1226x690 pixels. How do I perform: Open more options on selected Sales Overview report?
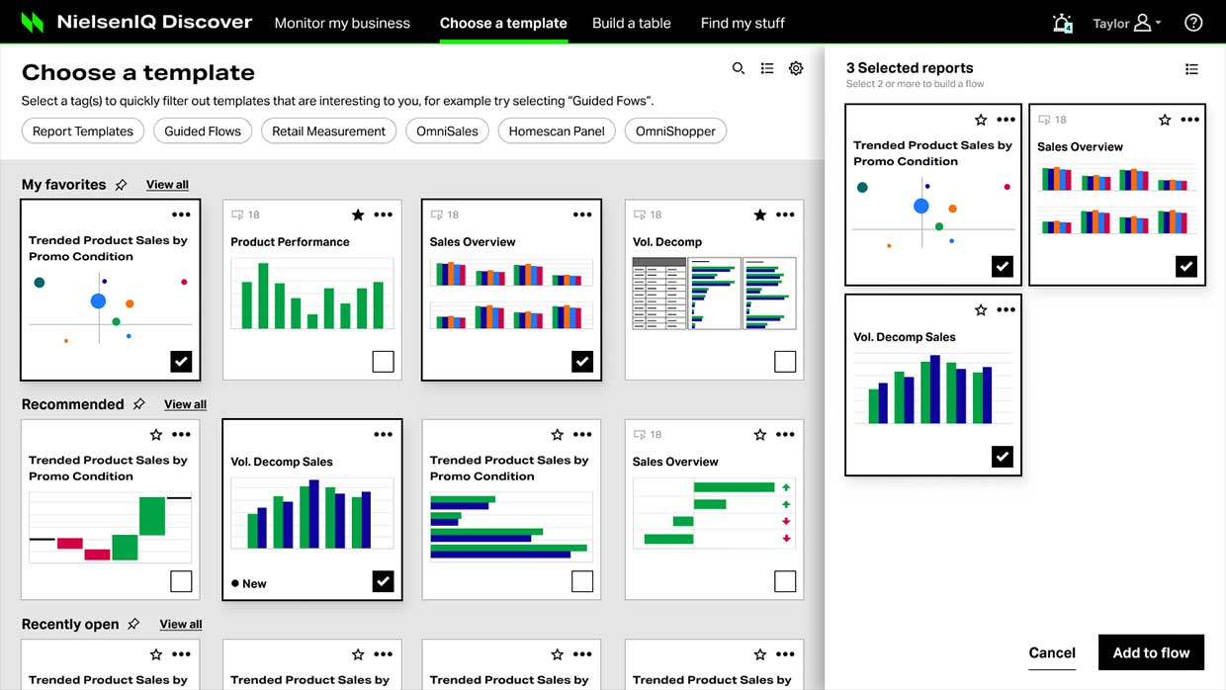click(1190, 120)
